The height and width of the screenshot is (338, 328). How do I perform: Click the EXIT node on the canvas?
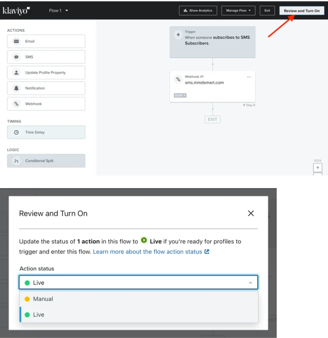(212, 120)
